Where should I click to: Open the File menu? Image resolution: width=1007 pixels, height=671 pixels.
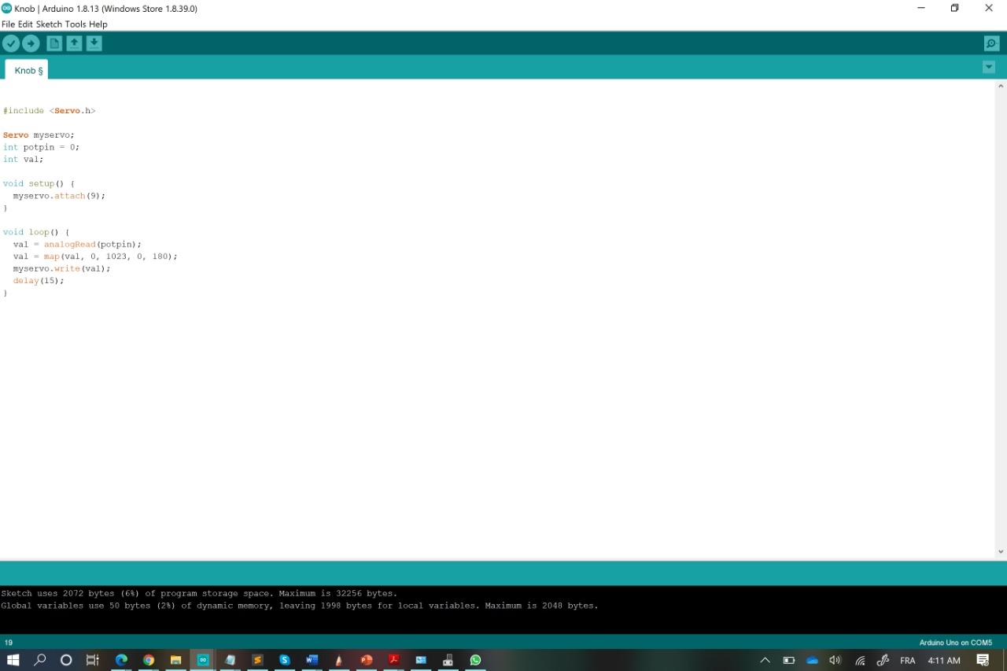(9, 24)
